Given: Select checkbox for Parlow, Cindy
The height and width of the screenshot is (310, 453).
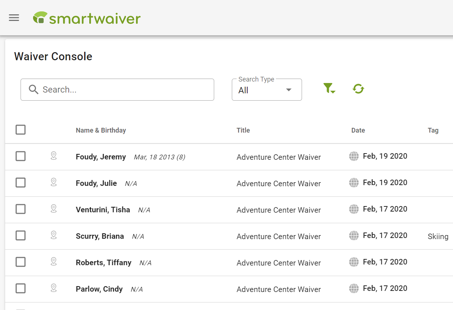Looking at the screenshot, I should (21, 288).
